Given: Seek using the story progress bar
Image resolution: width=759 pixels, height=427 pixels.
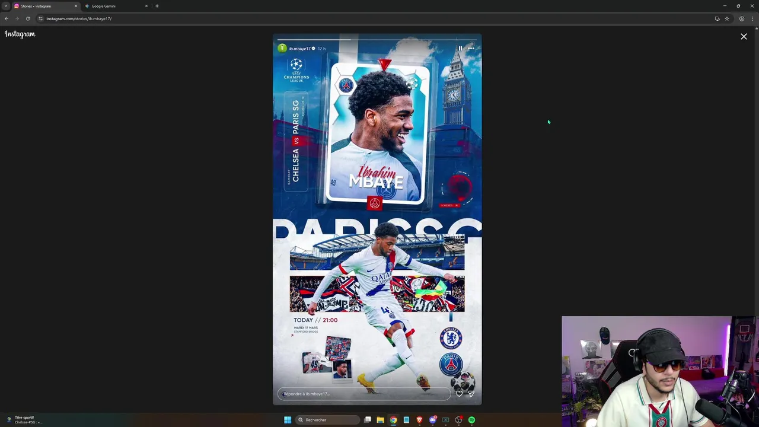Looking at the screenshot, I should 377,40.
